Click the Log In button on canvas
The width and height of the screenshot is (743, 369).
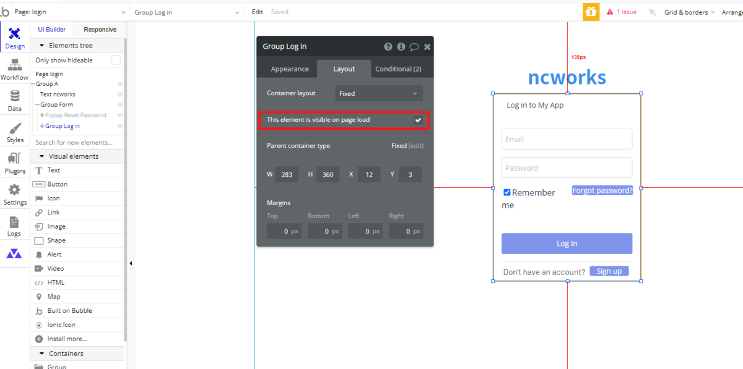click(x=567, y=244)
